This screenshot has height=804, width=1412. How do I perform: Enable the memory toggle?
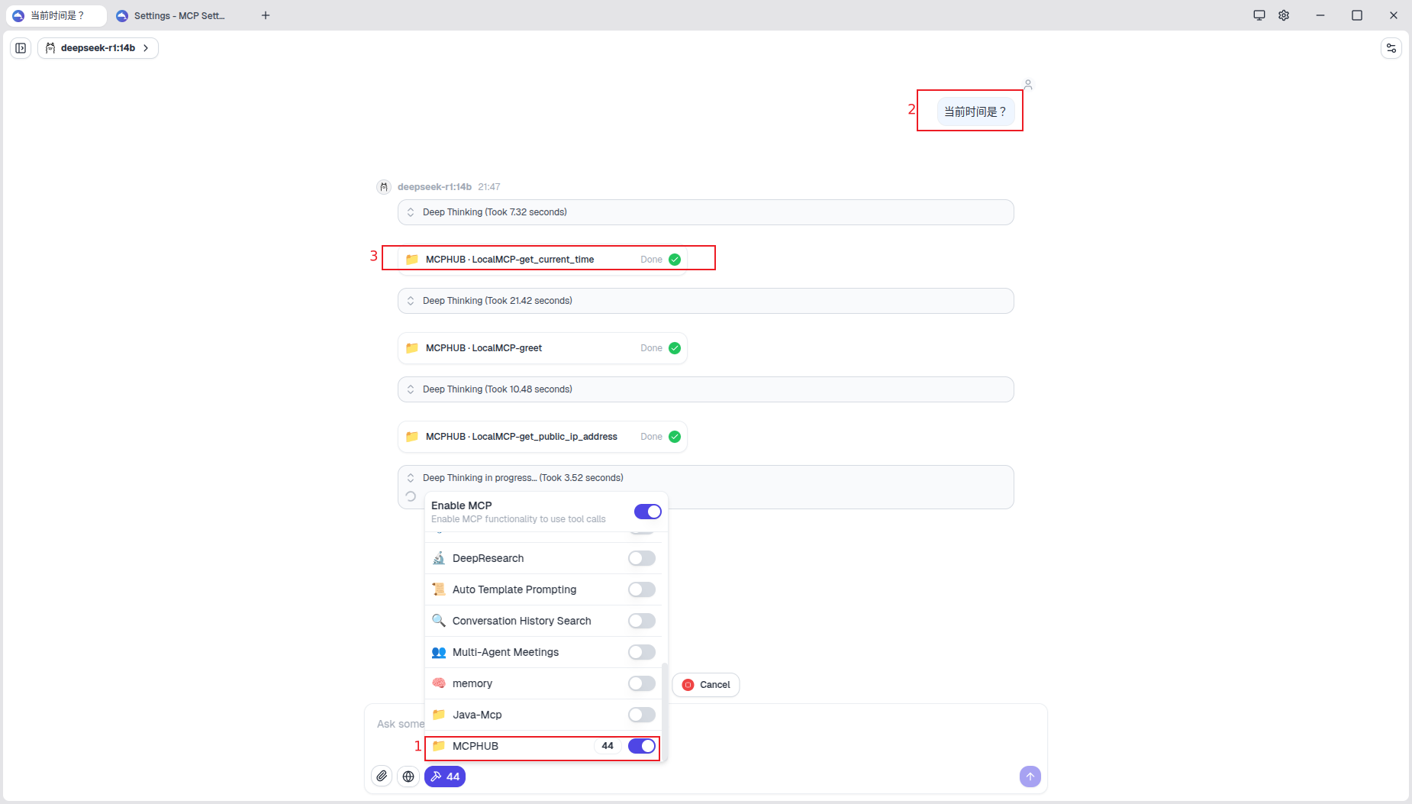[641, 683]
